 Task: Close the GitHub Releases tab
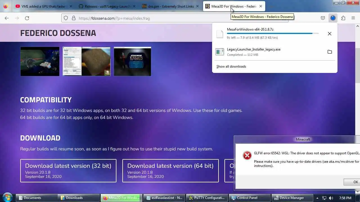134,6
